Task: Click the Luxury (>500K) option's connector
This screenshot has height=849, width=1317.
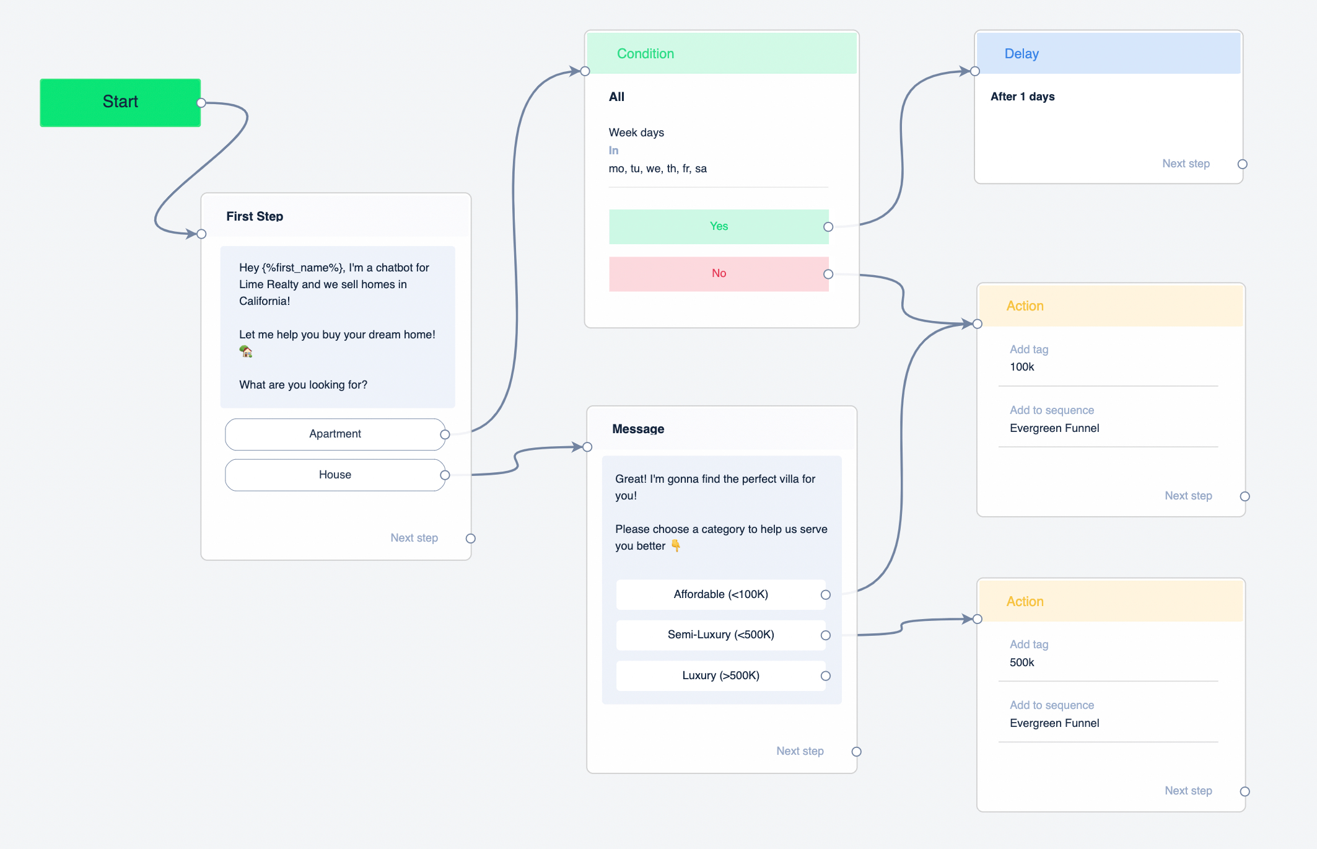Action: (x=826, y=676)
